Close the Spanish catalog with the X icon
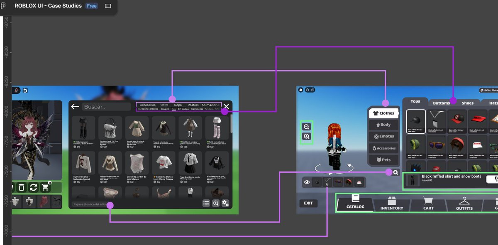The image size is (498, 245). [x=226, y=107]
